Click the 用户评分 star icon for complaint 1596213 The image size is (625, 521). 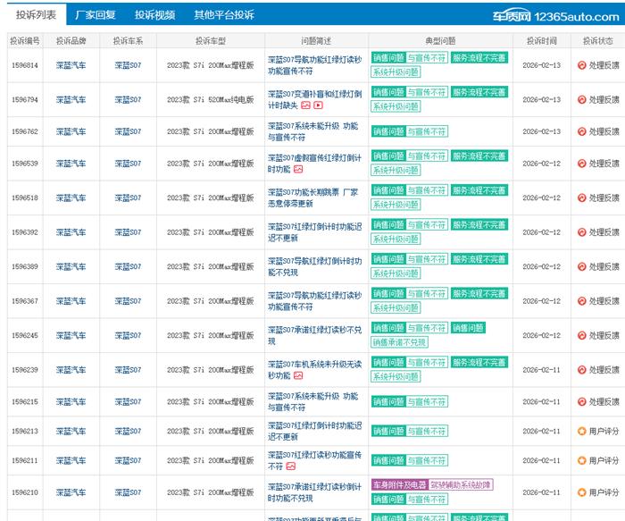[582, 432]
